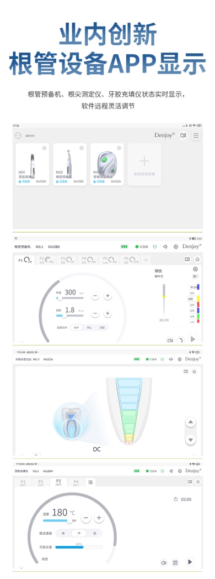This screenshot has height=579, width=215.
Task: Decrease 180°C temperature with minus button
Action: (86, 518)
